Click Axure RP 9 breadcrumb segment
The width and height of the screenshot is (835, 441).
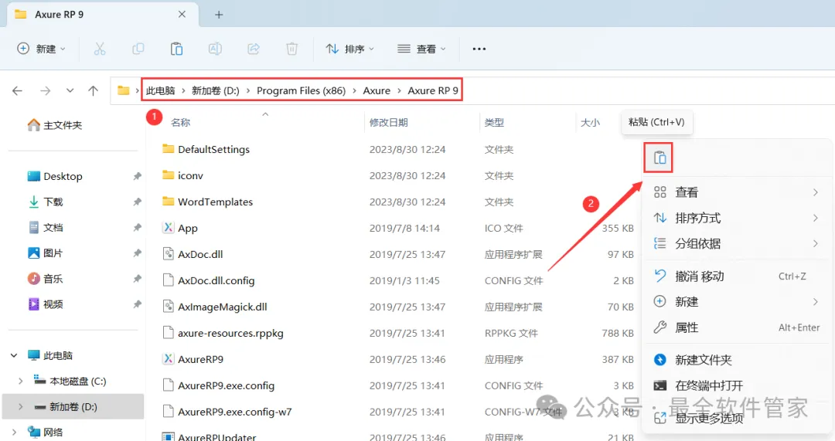coord(433,91)
